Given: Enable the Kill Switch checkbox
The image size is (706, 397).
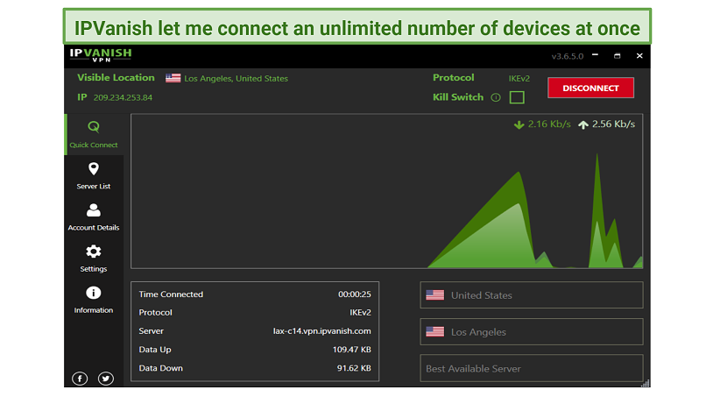Looking at the screenshot, I should [517, 97].
